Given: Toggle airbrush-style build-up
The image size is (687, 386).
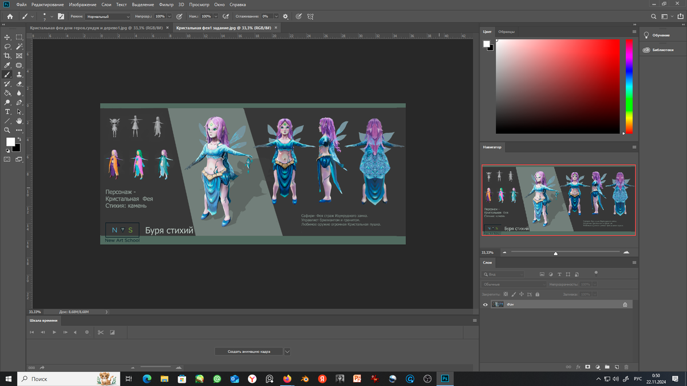Looking at the screenshot, I should coord(226,17).
